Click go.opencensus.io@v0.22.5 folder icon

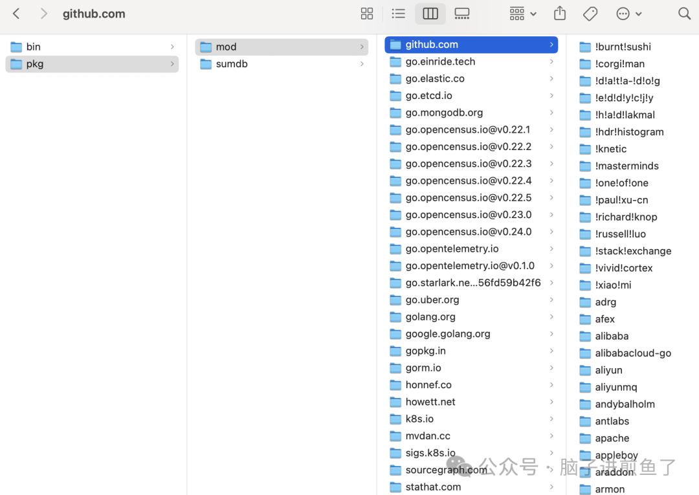pos(395,197)
